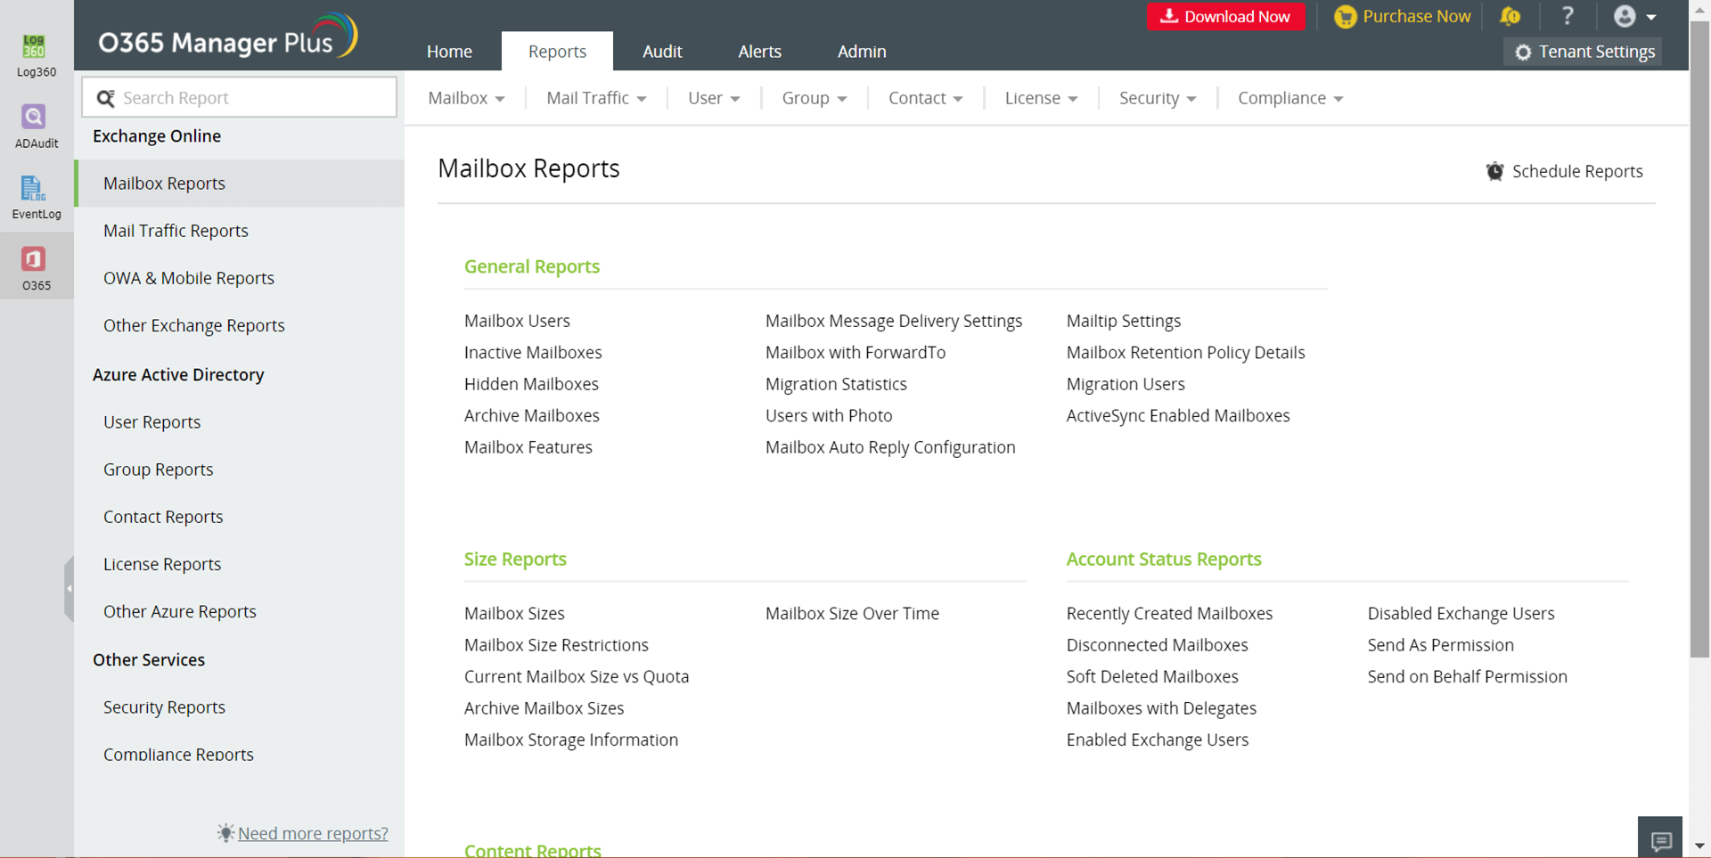Open Mail Traffic Reports in sidebar
Image resolution: width=1711 pixels, height=858 pixels.
pyautogui.click(x=176, y=231)
